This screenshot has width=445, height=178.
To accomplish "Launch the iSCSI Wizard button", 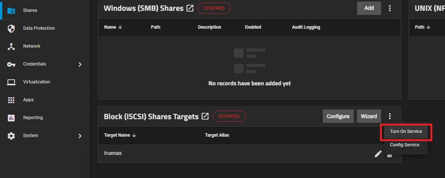I will [369, 116].
